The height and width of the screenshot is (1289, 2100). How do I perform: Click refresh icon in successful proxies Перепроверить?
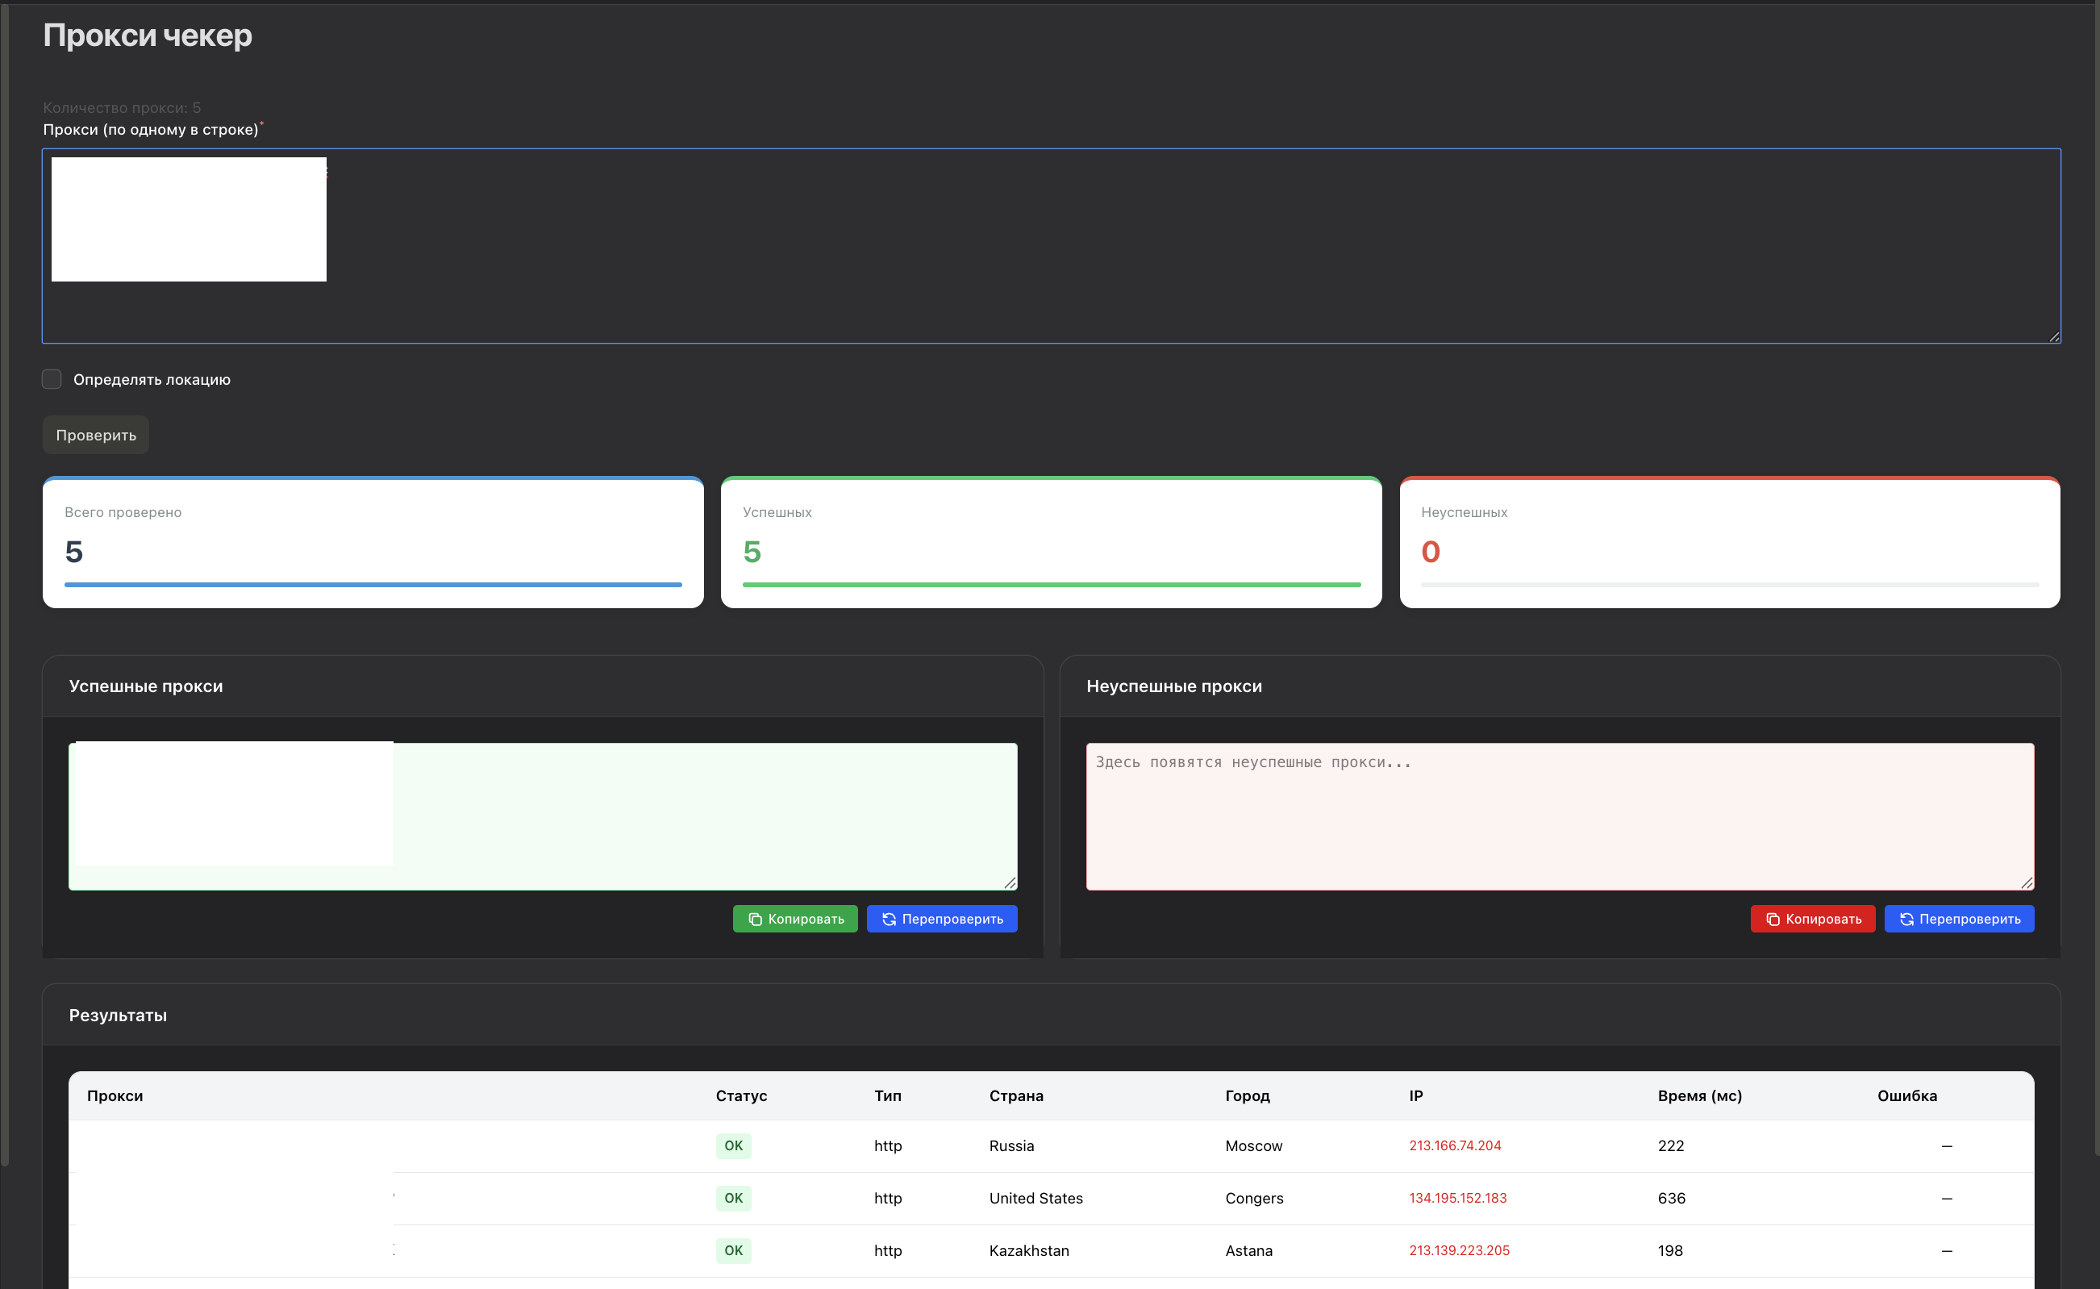pyautogui.click(x=889, y=919)
